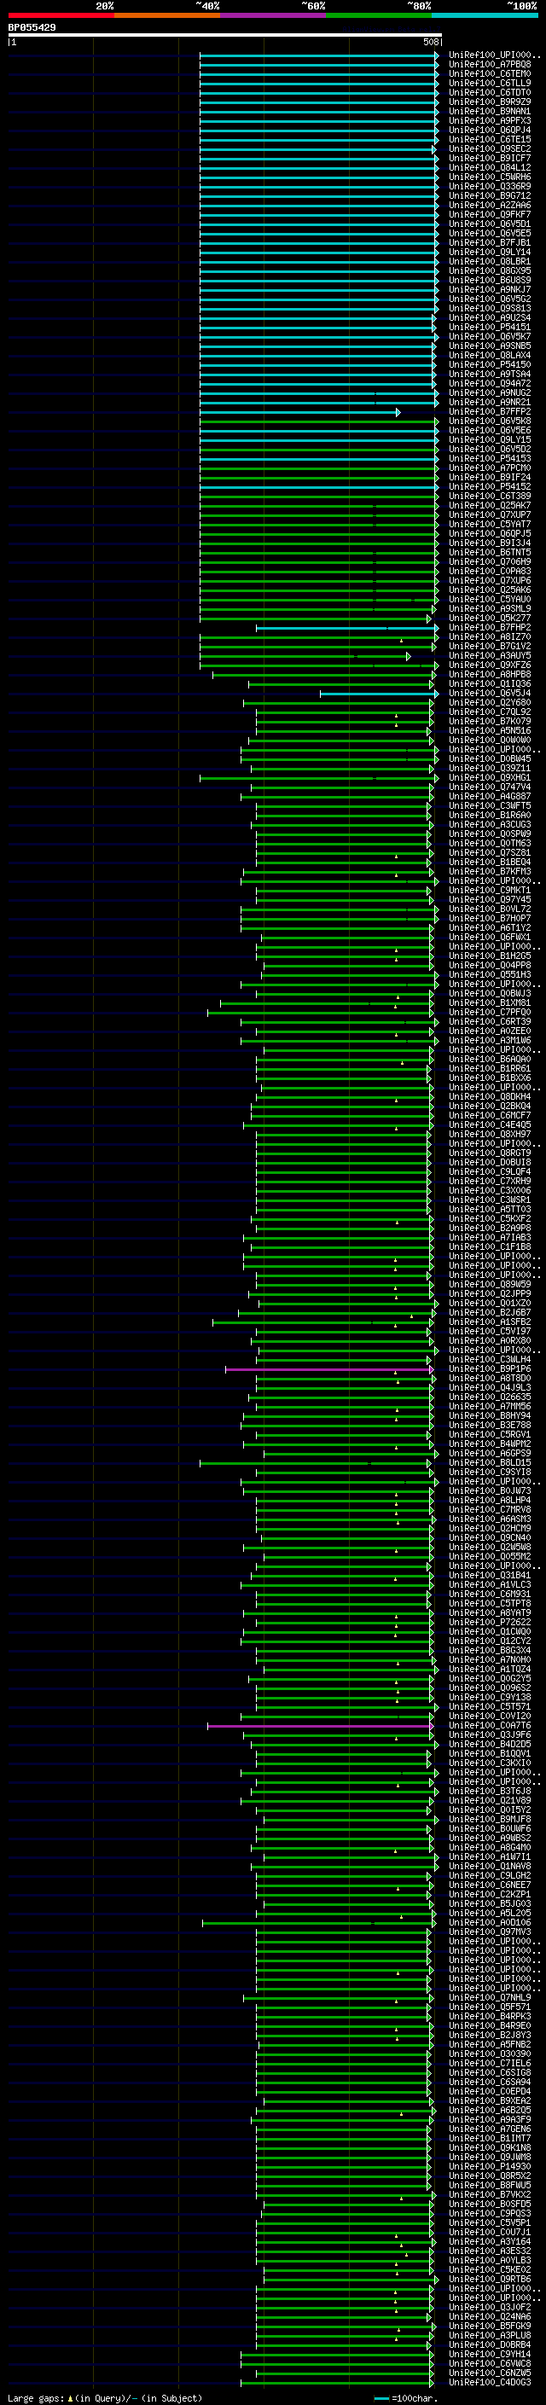Screen dimensions: 546x2405
Task: Open hit UniRef100_Q6V5J4
Action: click(490, 694)
